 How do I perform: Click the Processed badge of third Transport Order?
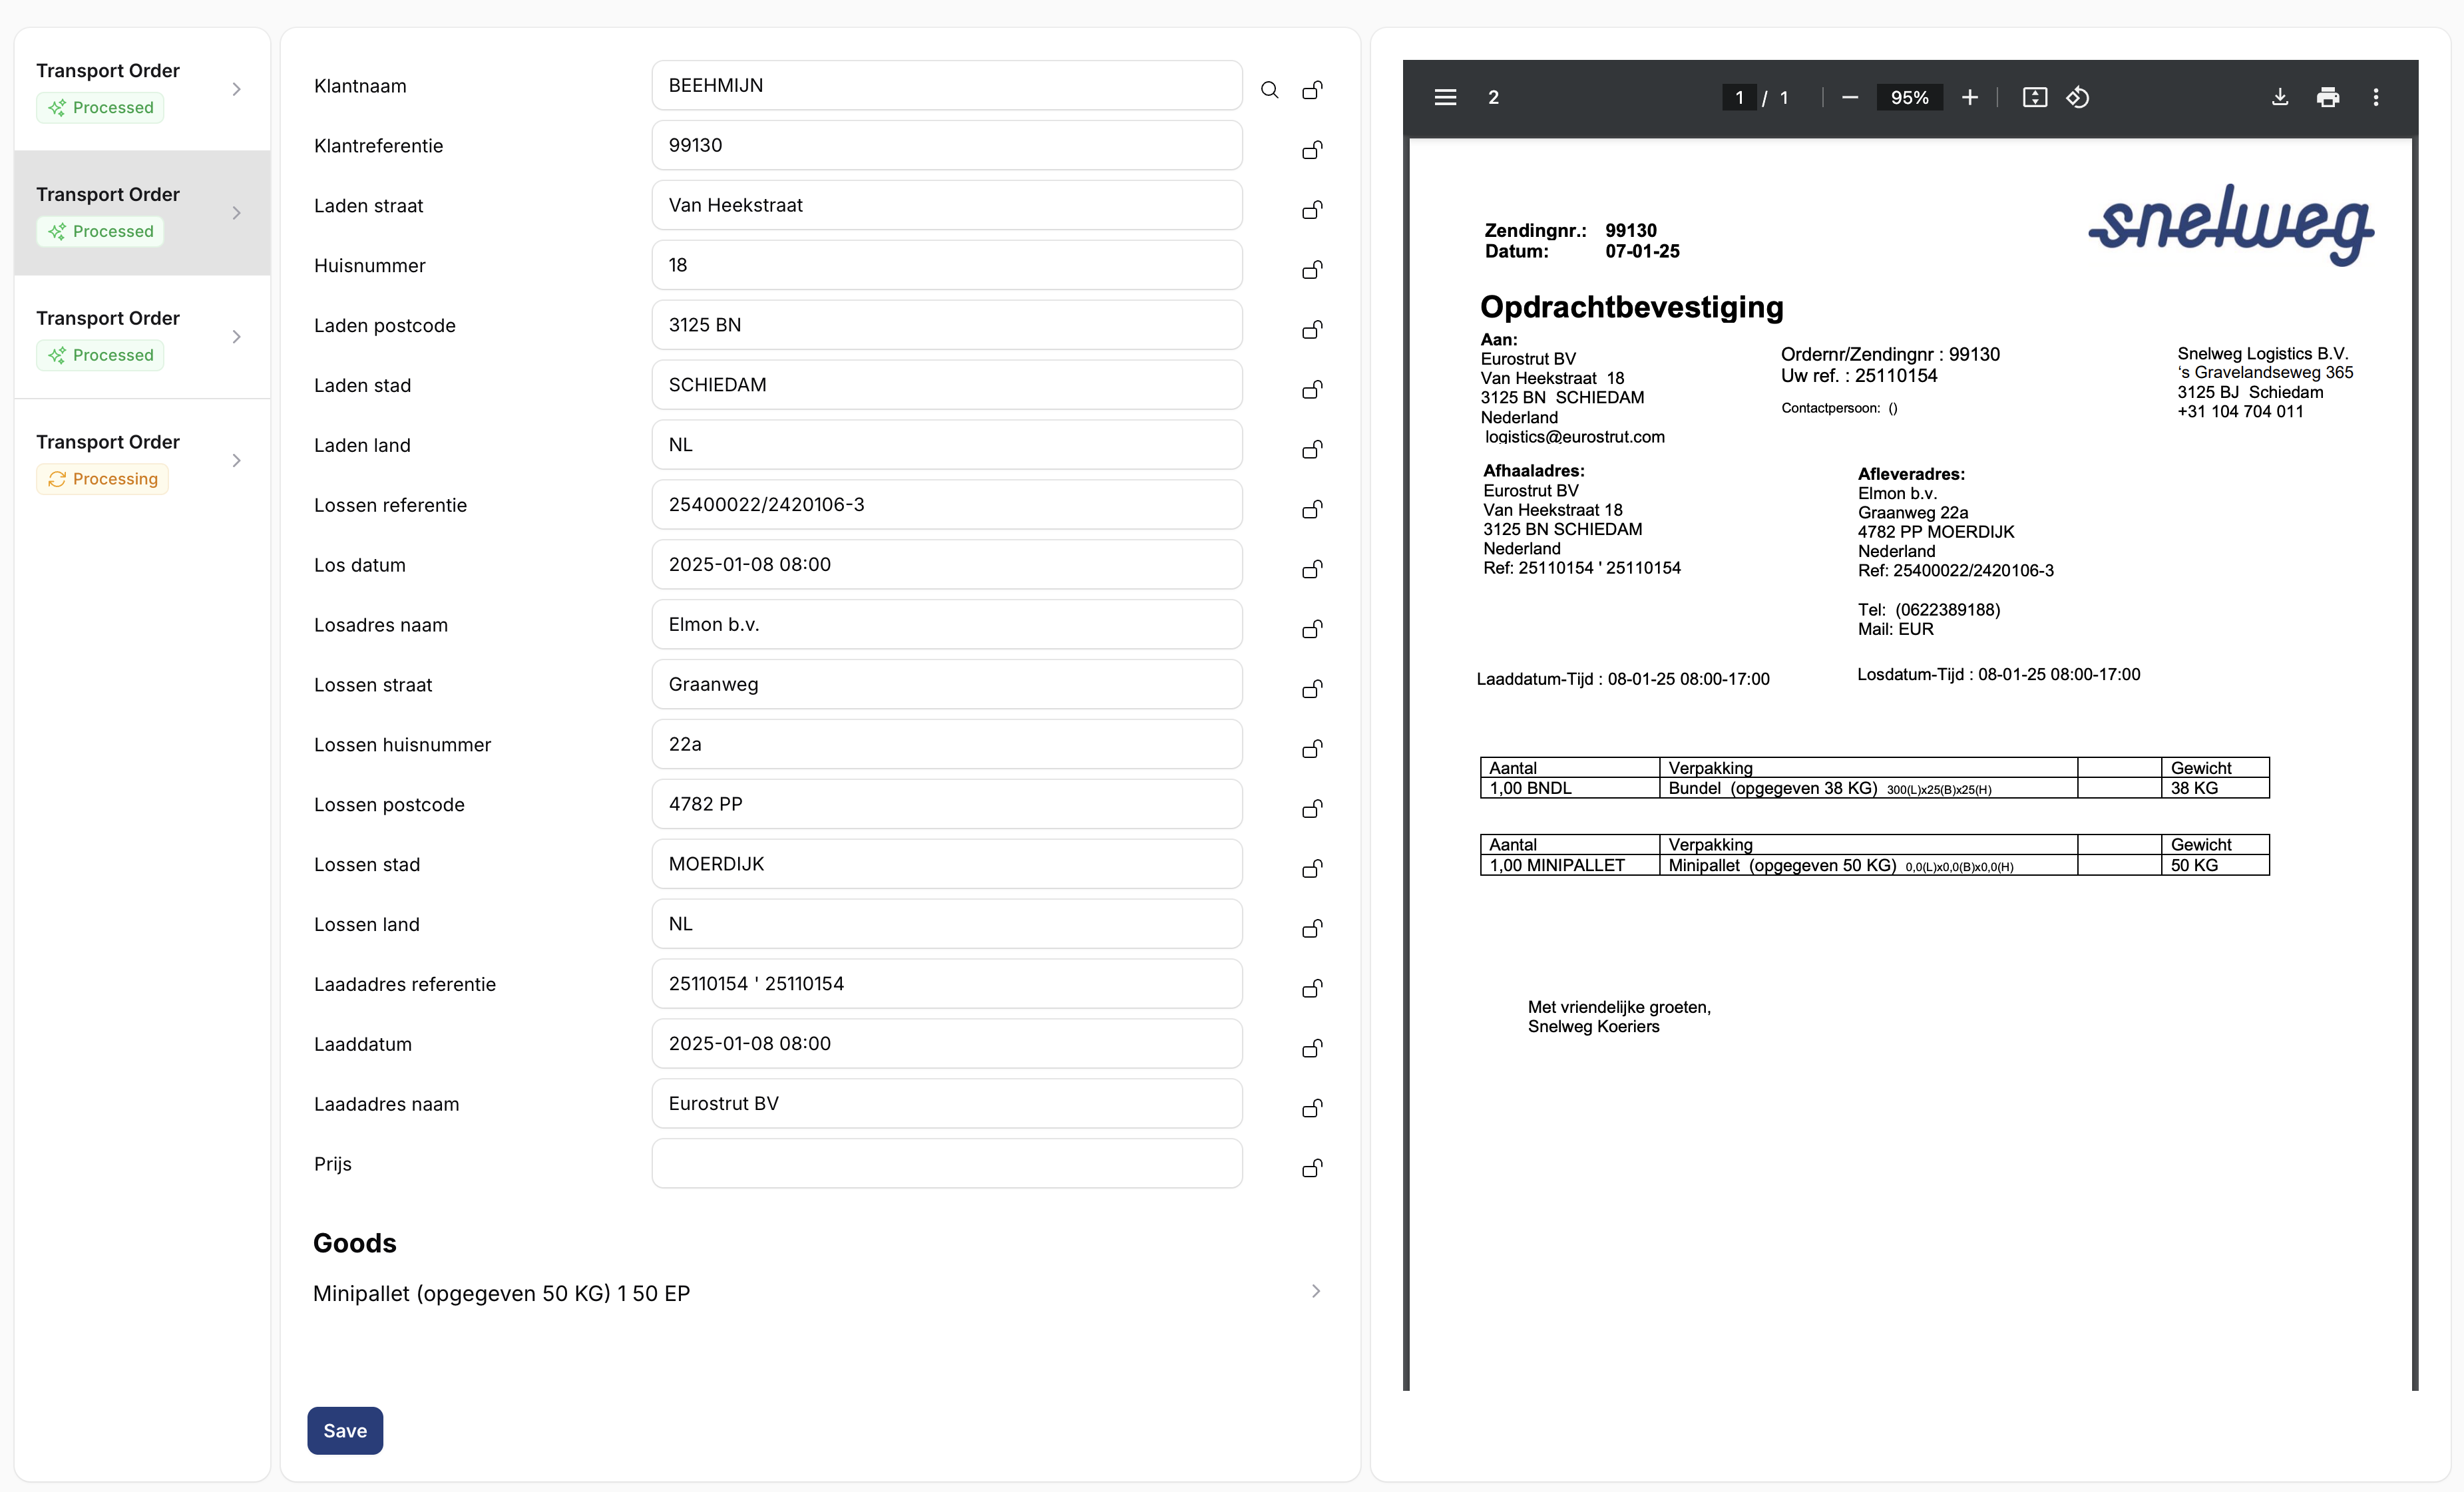[100, 355]
